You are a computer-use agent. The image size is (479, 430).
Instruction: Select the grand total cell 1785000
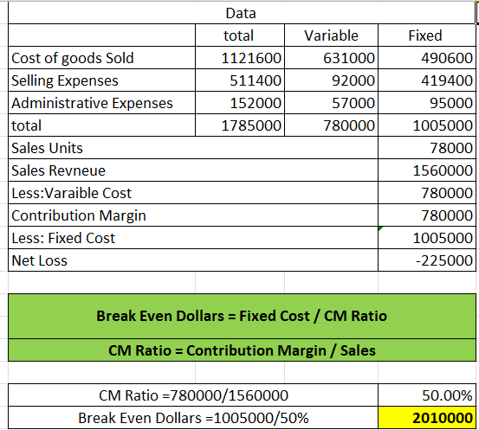[240, 125]
